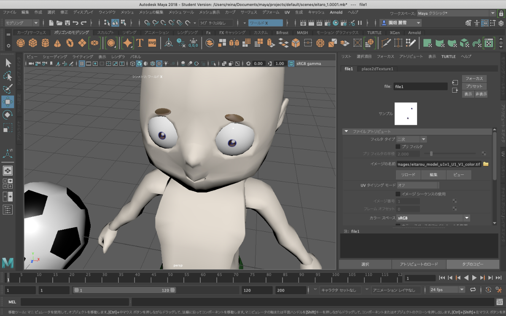This screenshot has height=316, width=506.
Task: Select the polygon type text tool icon
Action: (140, 43)
